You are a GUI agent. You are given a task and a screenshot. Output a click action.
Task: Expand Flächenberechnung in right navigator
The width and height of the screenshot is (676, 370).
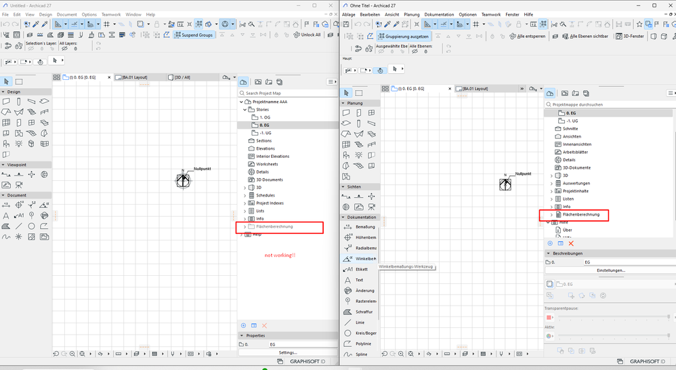(x=551, y=214)
